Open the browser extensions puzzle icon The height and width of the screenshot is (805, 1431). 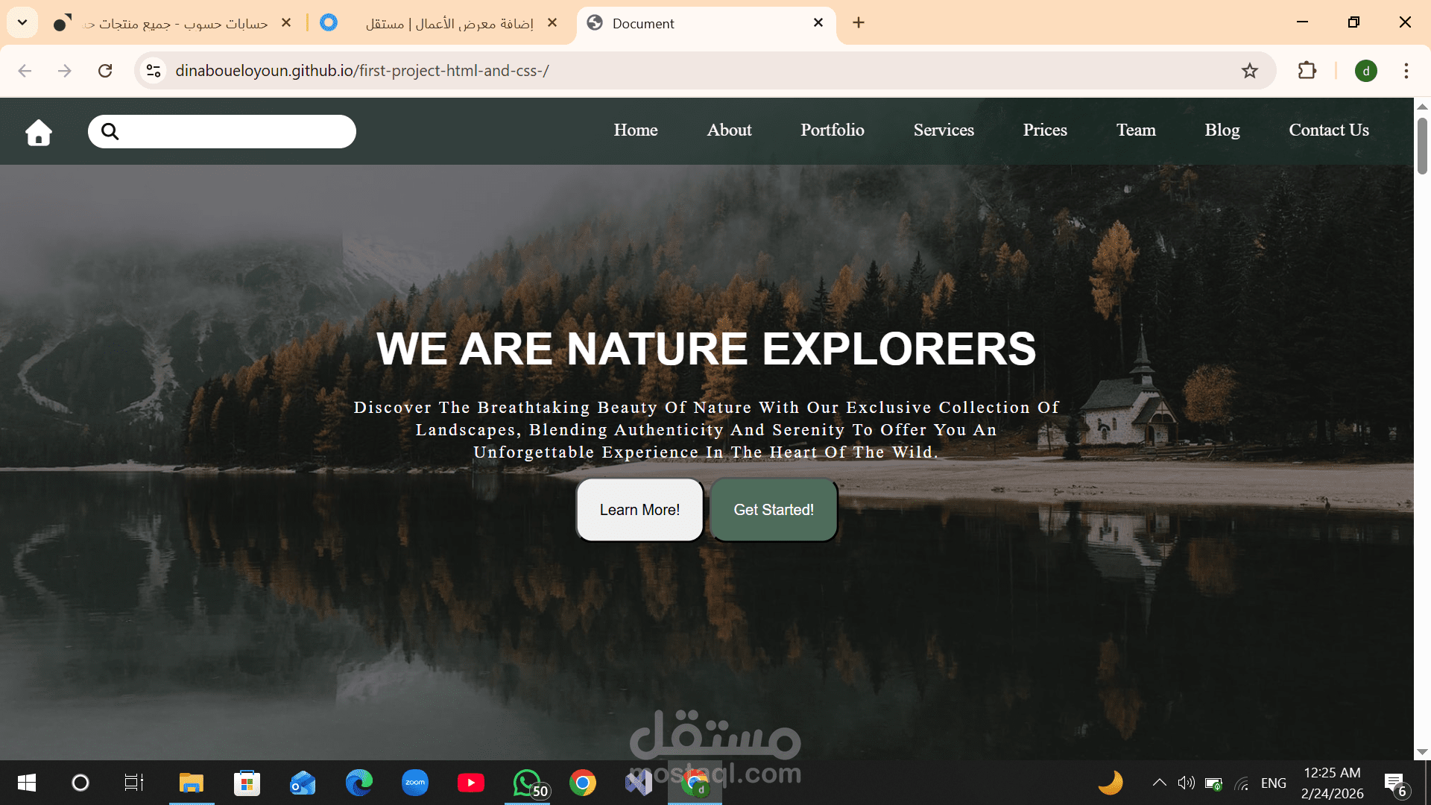pos(1307,71)
